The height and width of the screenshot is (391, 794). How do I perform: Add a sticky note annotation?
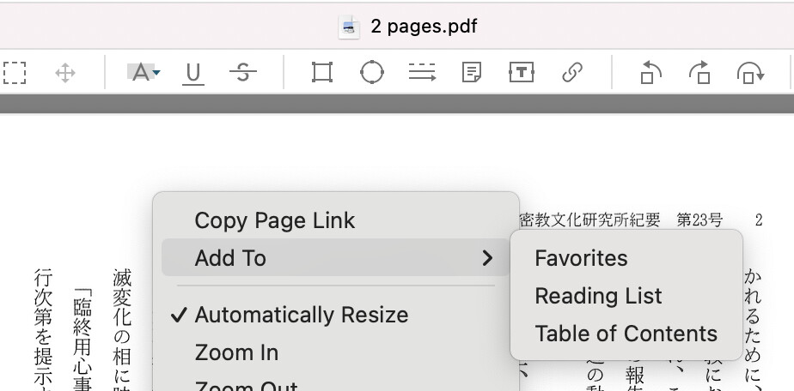[471, 73]
